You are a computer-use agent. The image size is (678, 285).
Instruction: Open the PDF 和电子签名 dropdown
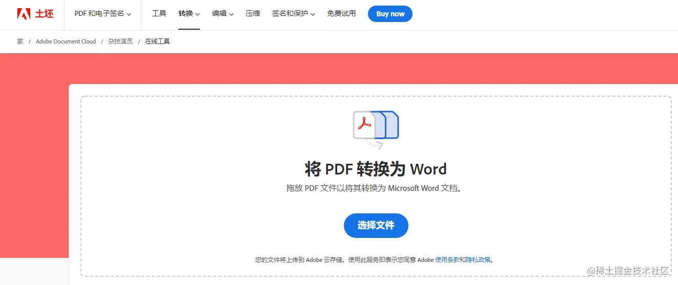(x=103, y=14)
